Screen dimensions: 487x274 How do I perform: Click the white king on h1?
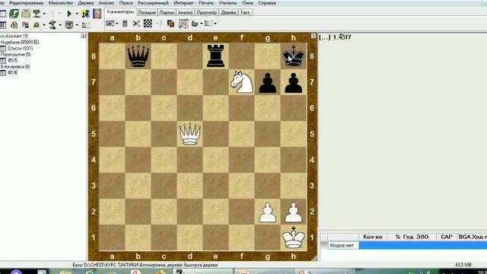click(293, 237)
